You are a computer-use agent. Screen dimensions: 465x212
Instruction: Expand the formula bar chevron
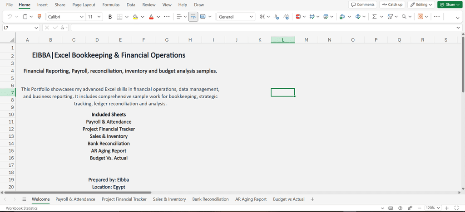click(x=459, y=28)
